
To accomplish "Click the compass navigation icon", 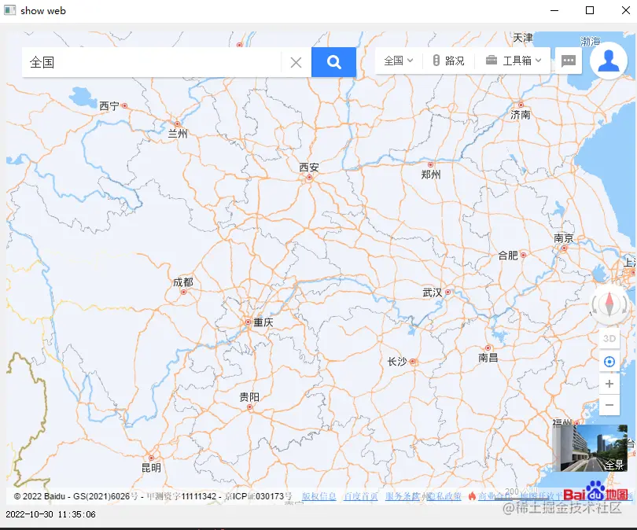I will tap(609, 305).
